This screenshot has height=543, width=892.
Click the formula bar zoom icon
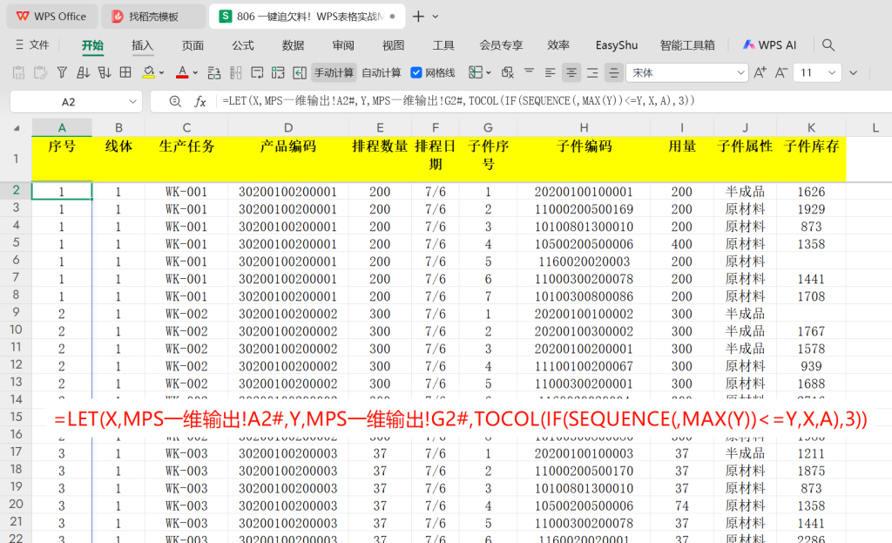(175, 101)
